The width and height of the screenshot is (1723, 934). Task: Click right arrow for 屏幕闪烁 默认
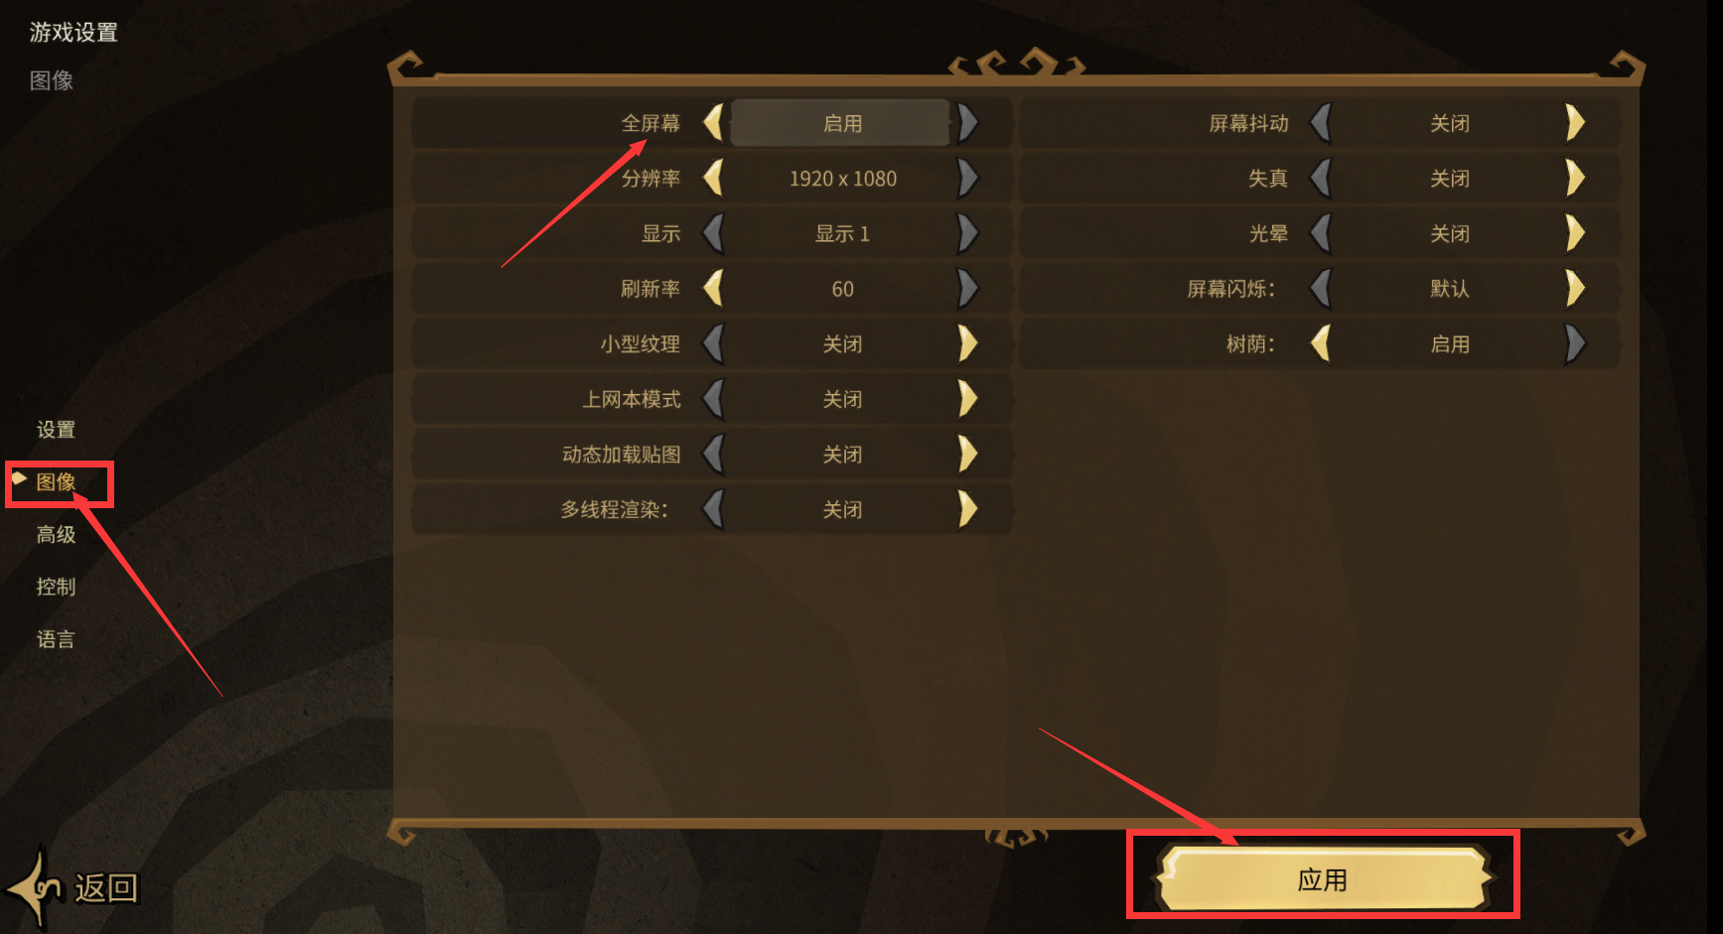pyautogui.click(x=1575, y=289)
